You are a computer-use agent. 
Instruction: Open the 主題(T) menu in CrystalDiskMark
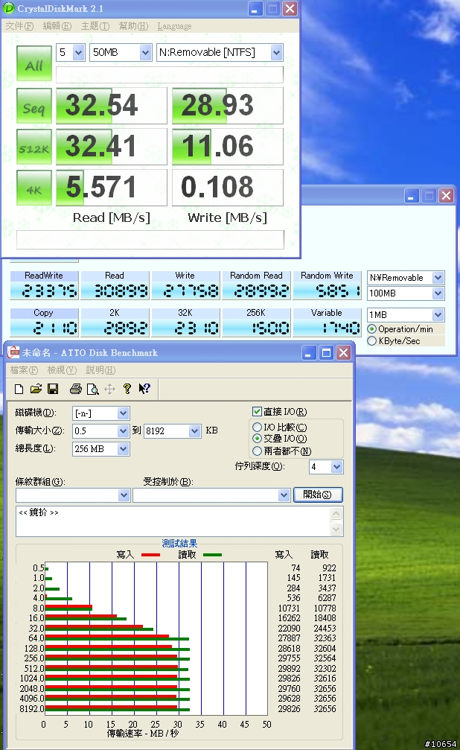(x=95, y=26)
